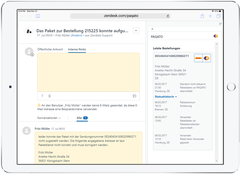Image resolution: width=240 pixels, height=174 pixels.
Task: Click the Anette-Hecht-Straße 34 address in order card
Action: pyautogui.click(x=170, y=70)
